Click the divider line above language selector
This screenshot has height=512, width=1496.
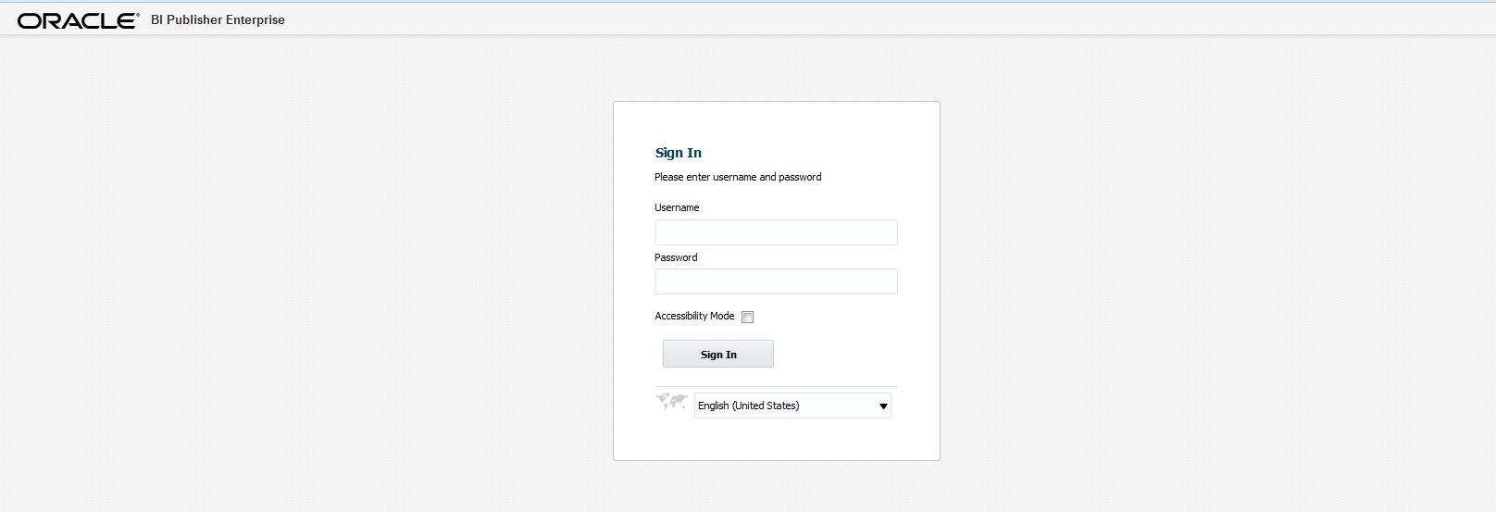coord(776,386)
